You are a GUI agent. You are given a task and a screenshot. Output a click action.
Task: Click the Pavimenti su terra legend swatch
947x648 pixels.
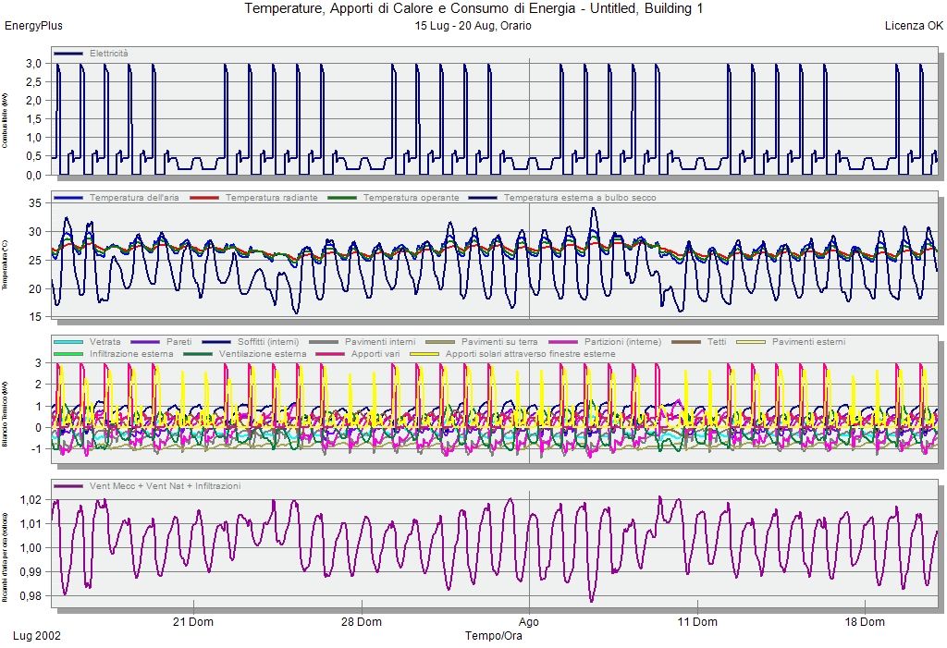tap(440, 342)
